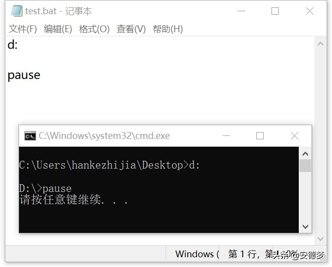This screenshot has height=267, width=332.
Task: Click the cmd scrollbar up arrow
Action: pyautogui.click(x=305, y=154)
